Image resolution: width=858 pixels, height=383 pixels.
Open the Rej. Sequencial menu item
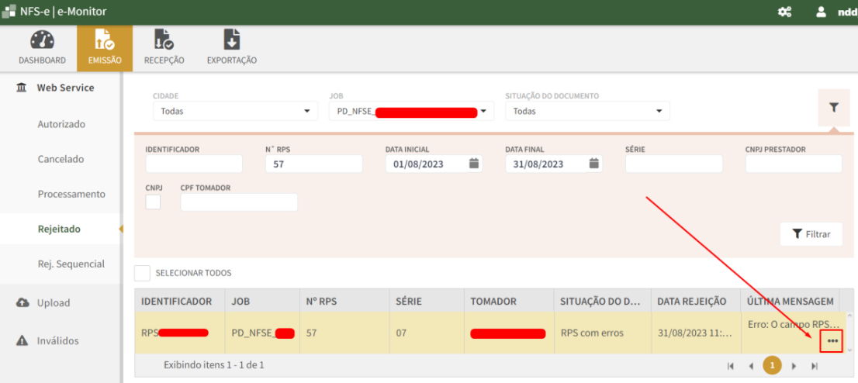[71, 264]
